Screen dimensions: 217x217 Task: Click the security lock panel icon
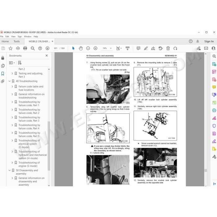pyautogui.click(x=3, y=58)
